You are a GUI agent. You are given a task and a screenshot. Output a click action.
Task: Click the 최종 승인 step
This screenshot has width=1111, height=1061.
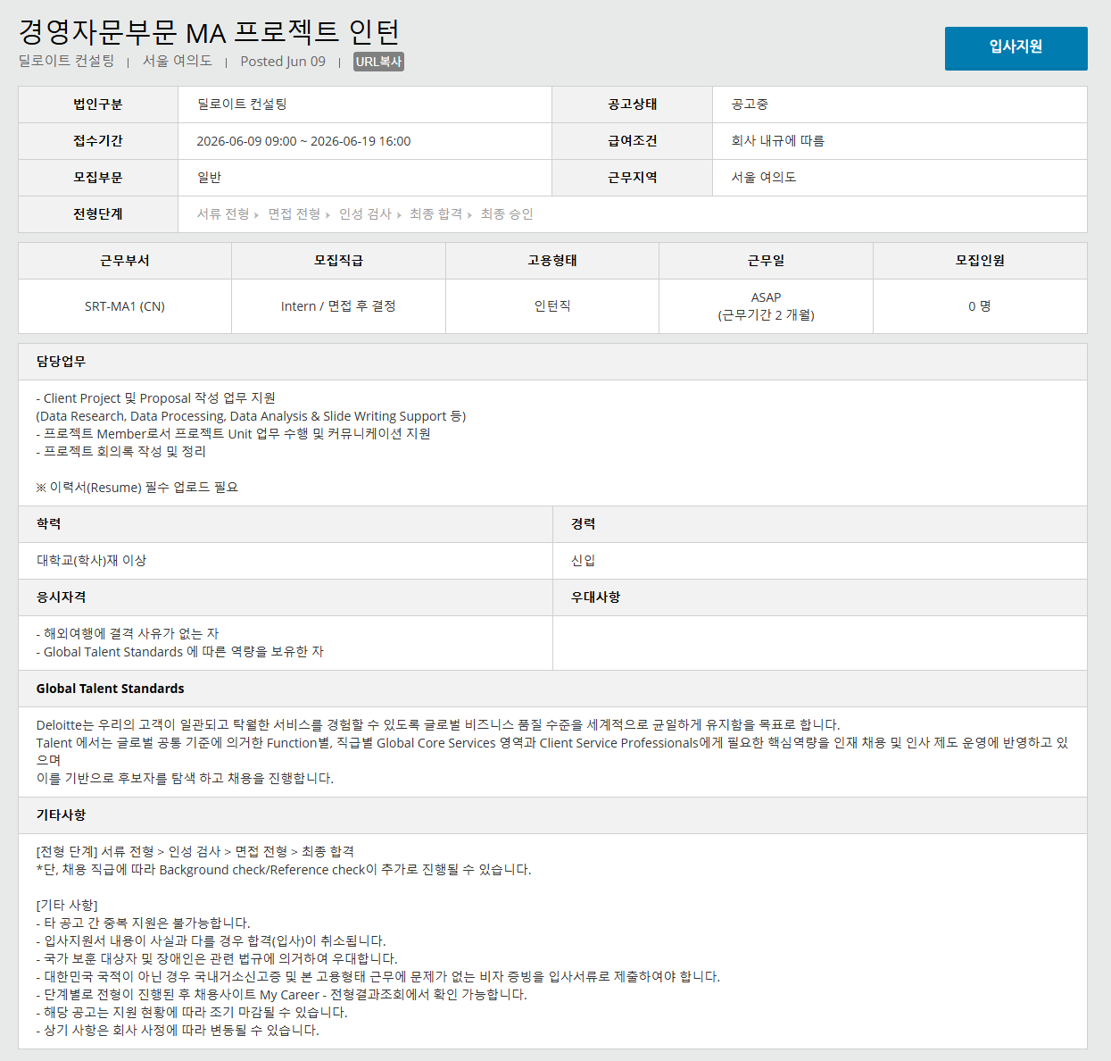point(507,214)
